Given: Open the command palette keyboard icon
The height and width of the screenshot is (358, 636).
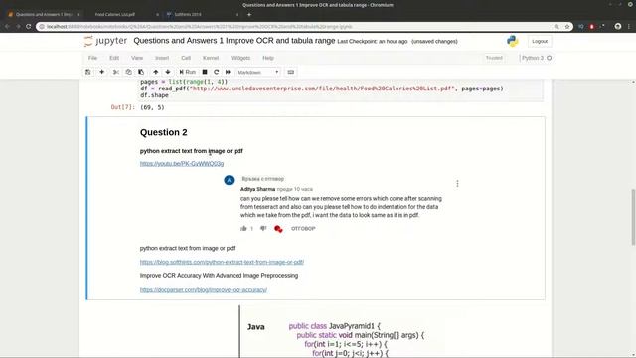Looking at the screenshot, I should (x=291, y=72).
